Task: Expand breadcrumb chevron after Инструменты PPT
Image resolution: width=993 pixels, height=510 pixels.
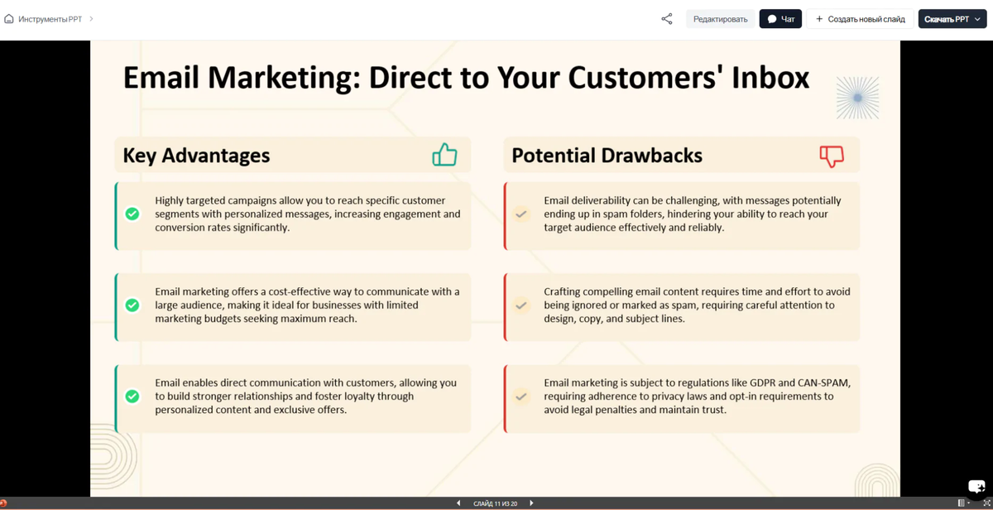Action: (x=91, y=18)
